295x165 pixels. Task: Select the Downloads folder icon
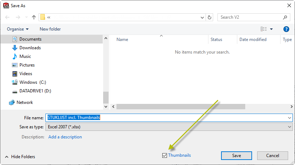coord(15,48)
